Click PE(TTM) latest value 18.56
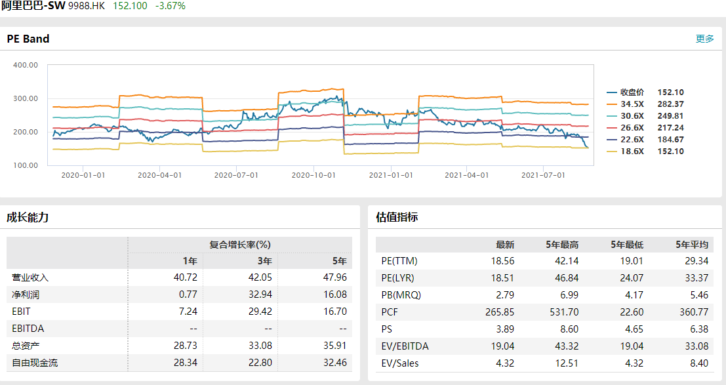The width and height of the screenshot is (726, 385). coord(502,261)
